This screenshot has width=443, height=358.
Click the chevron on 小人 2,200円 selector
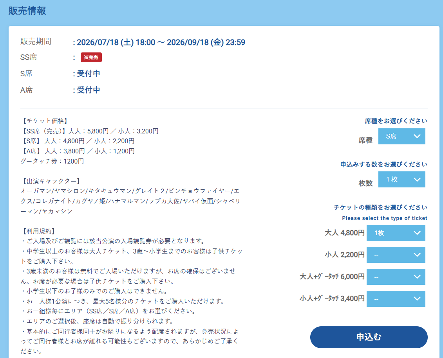(417, 255)
